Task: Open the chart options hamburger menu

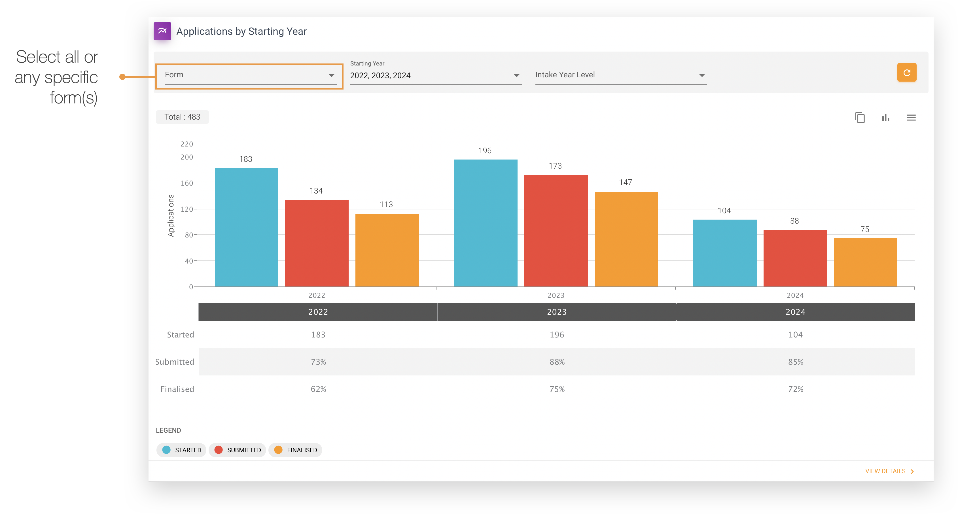Action: (x=911, y=117)
